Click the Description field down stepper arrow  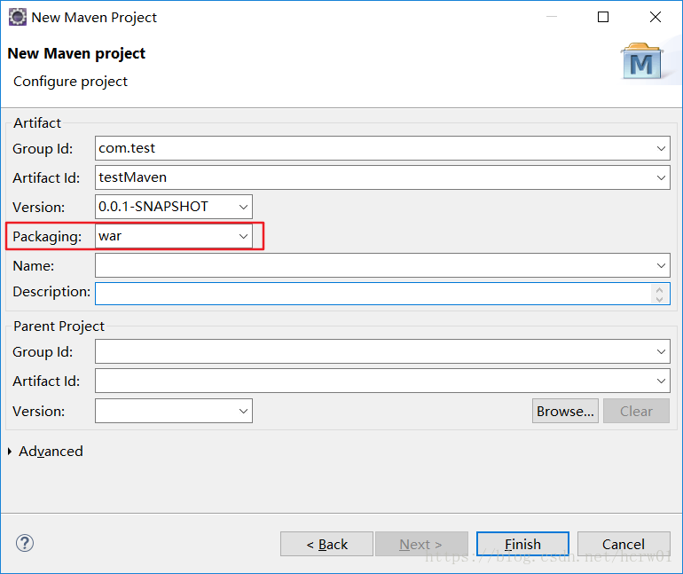[x=659, y=299]
